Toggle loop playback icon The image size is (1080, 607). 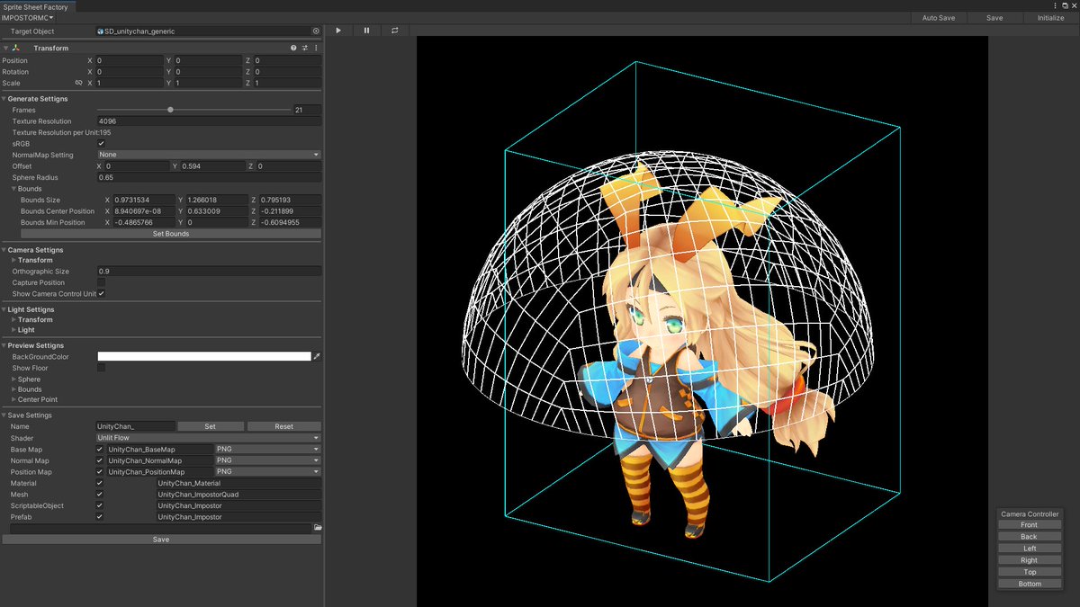[394, 31]
